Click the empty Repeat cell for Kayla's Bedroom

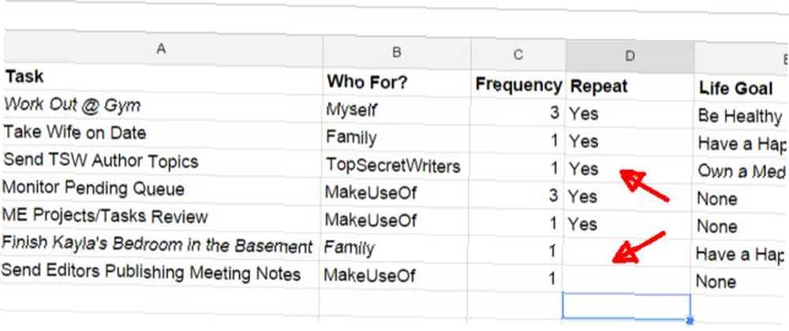(627, 251)
